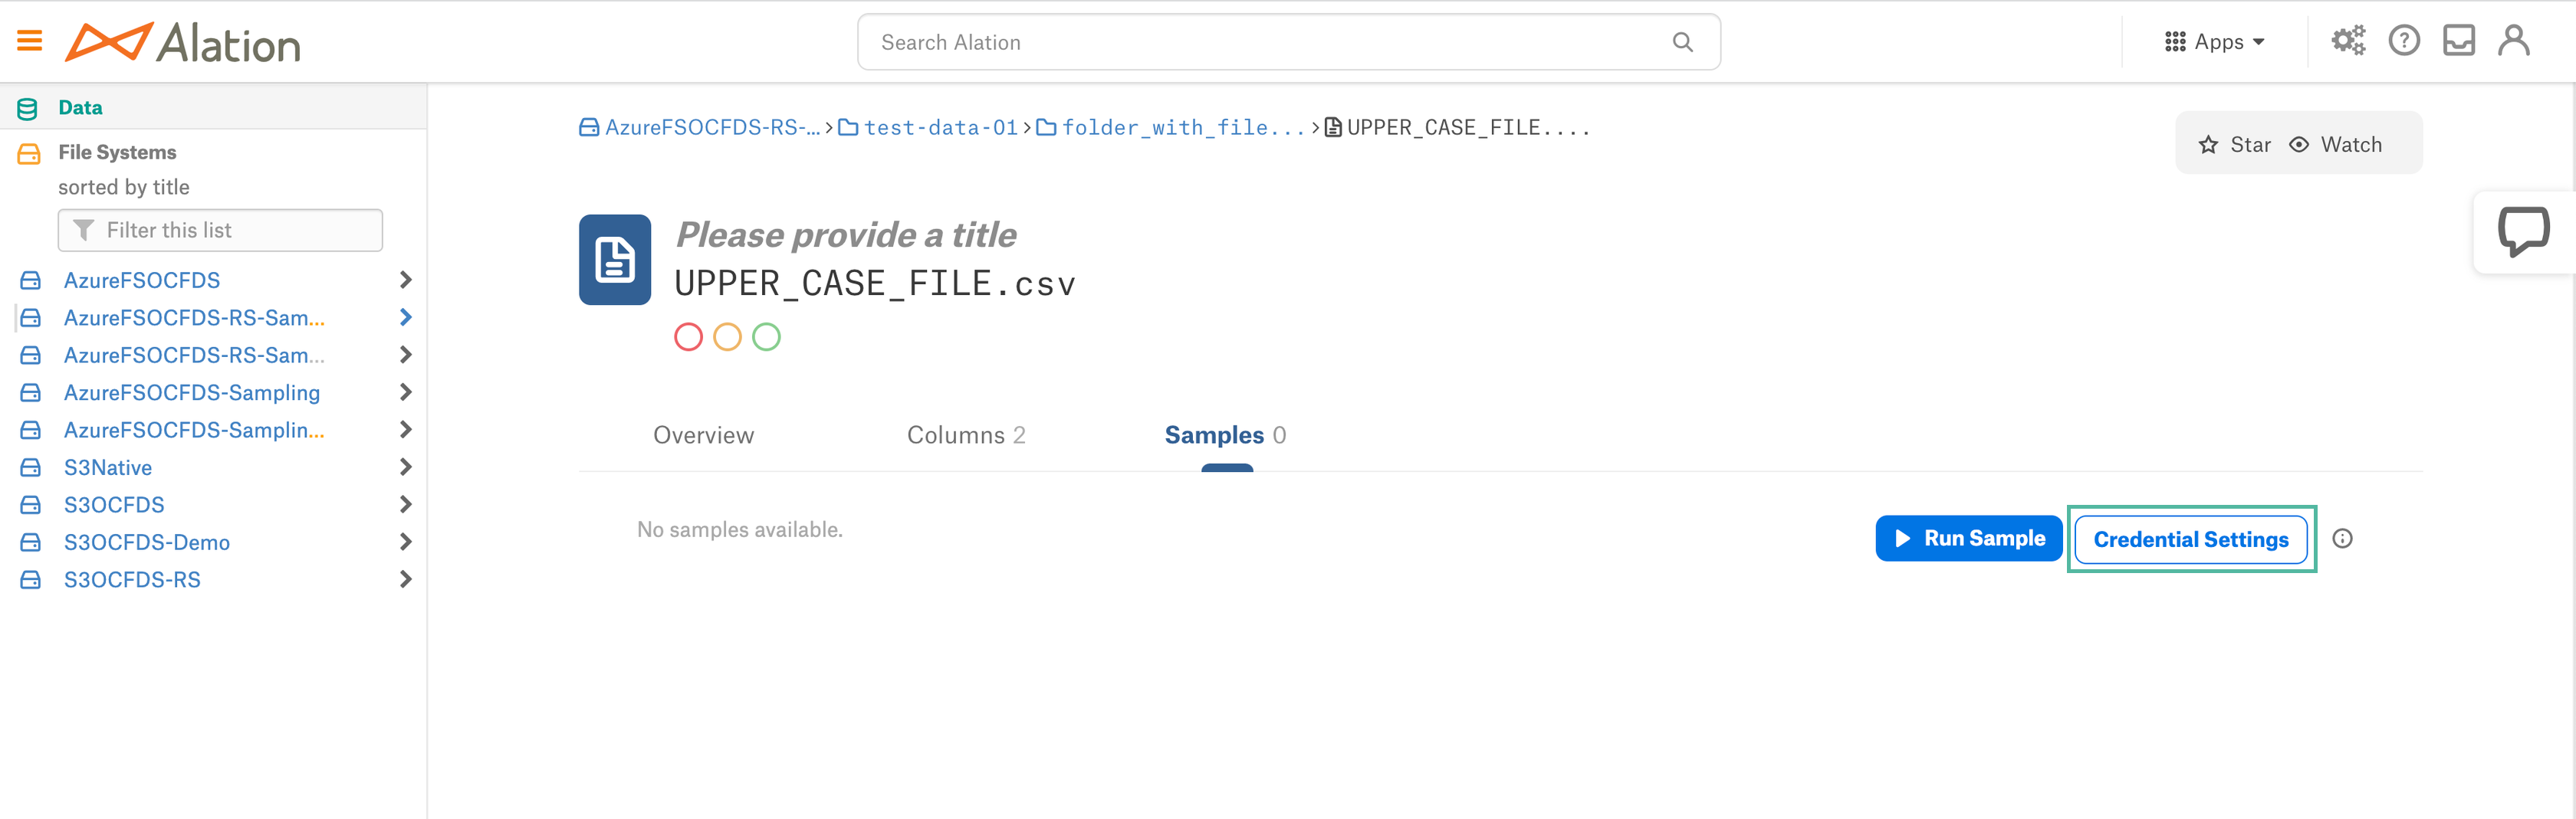This screenshot has height=819, width=2576.
Task: Switch to the Columns tab
Action: [x=966, y=435]
